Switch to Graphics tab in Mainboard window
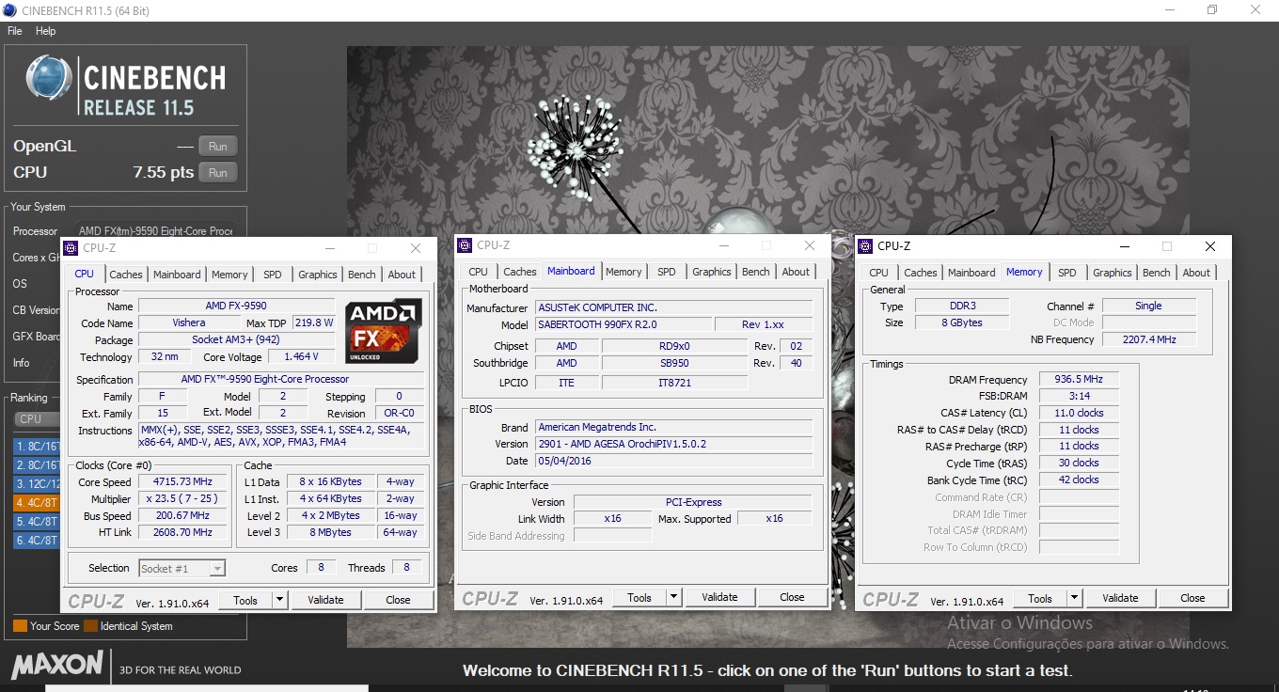 712,272
